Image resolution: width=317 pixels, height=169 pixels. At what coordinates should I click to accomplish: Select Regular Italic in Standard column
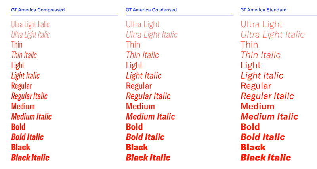coord(267,96)
